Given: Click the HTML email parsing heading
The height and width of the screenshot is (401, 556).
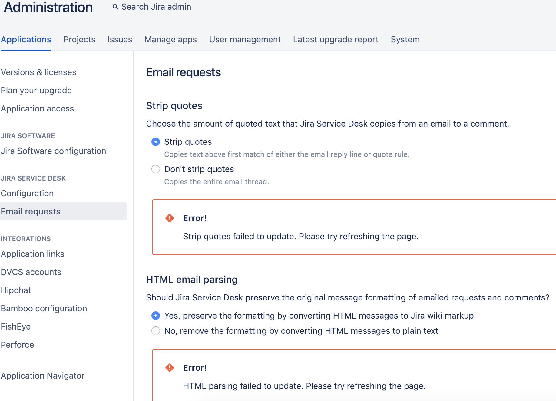Looking at the screenshot, I should click(192, 280).
